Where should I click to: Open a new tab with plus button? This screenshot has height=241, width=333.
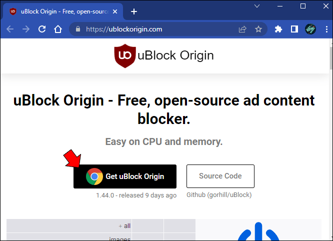tap(134, 11)
